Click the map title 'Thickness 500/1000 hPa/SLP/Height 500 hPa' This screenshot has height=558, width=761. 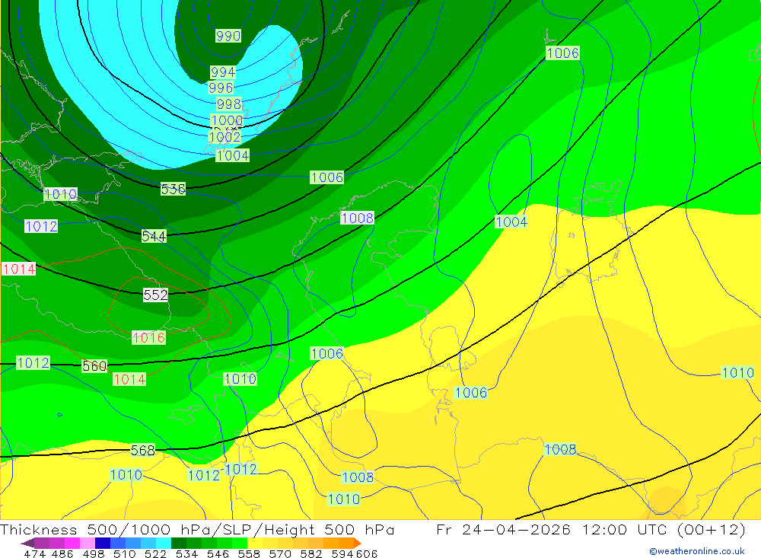click(x=197, y=529)
